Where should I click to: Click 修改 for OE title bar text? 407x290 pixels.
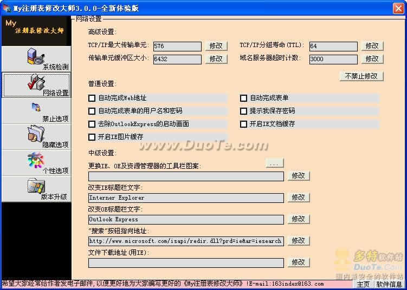(x=299, y=219)
